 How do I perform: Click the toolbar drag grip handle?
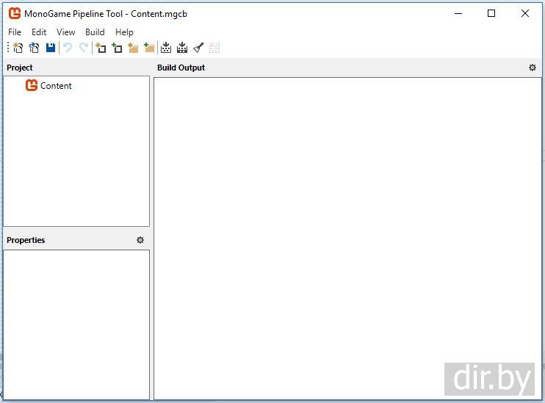tap(8, 48)
